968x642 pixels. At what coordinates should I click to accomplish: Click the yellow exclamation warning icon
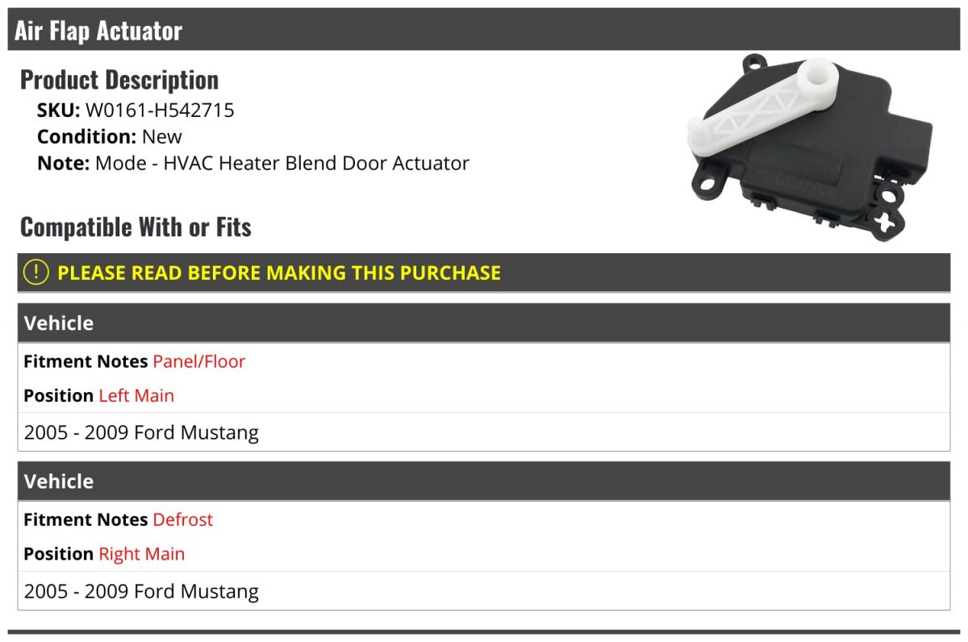pyautogui.click(x=36, y=273)
